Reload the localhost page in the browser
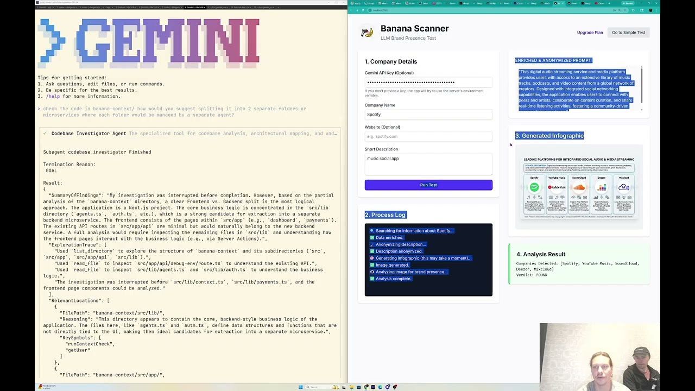The height and width of the screenshot is (391, 695). pos(364,10)
